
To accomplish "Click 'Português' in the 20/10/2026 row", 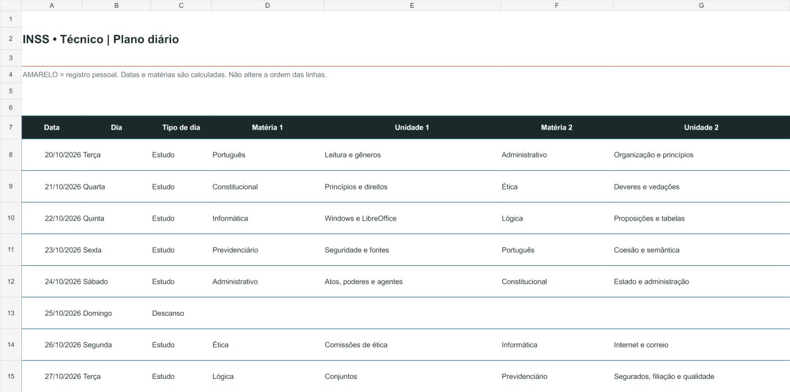I will 267,155.
